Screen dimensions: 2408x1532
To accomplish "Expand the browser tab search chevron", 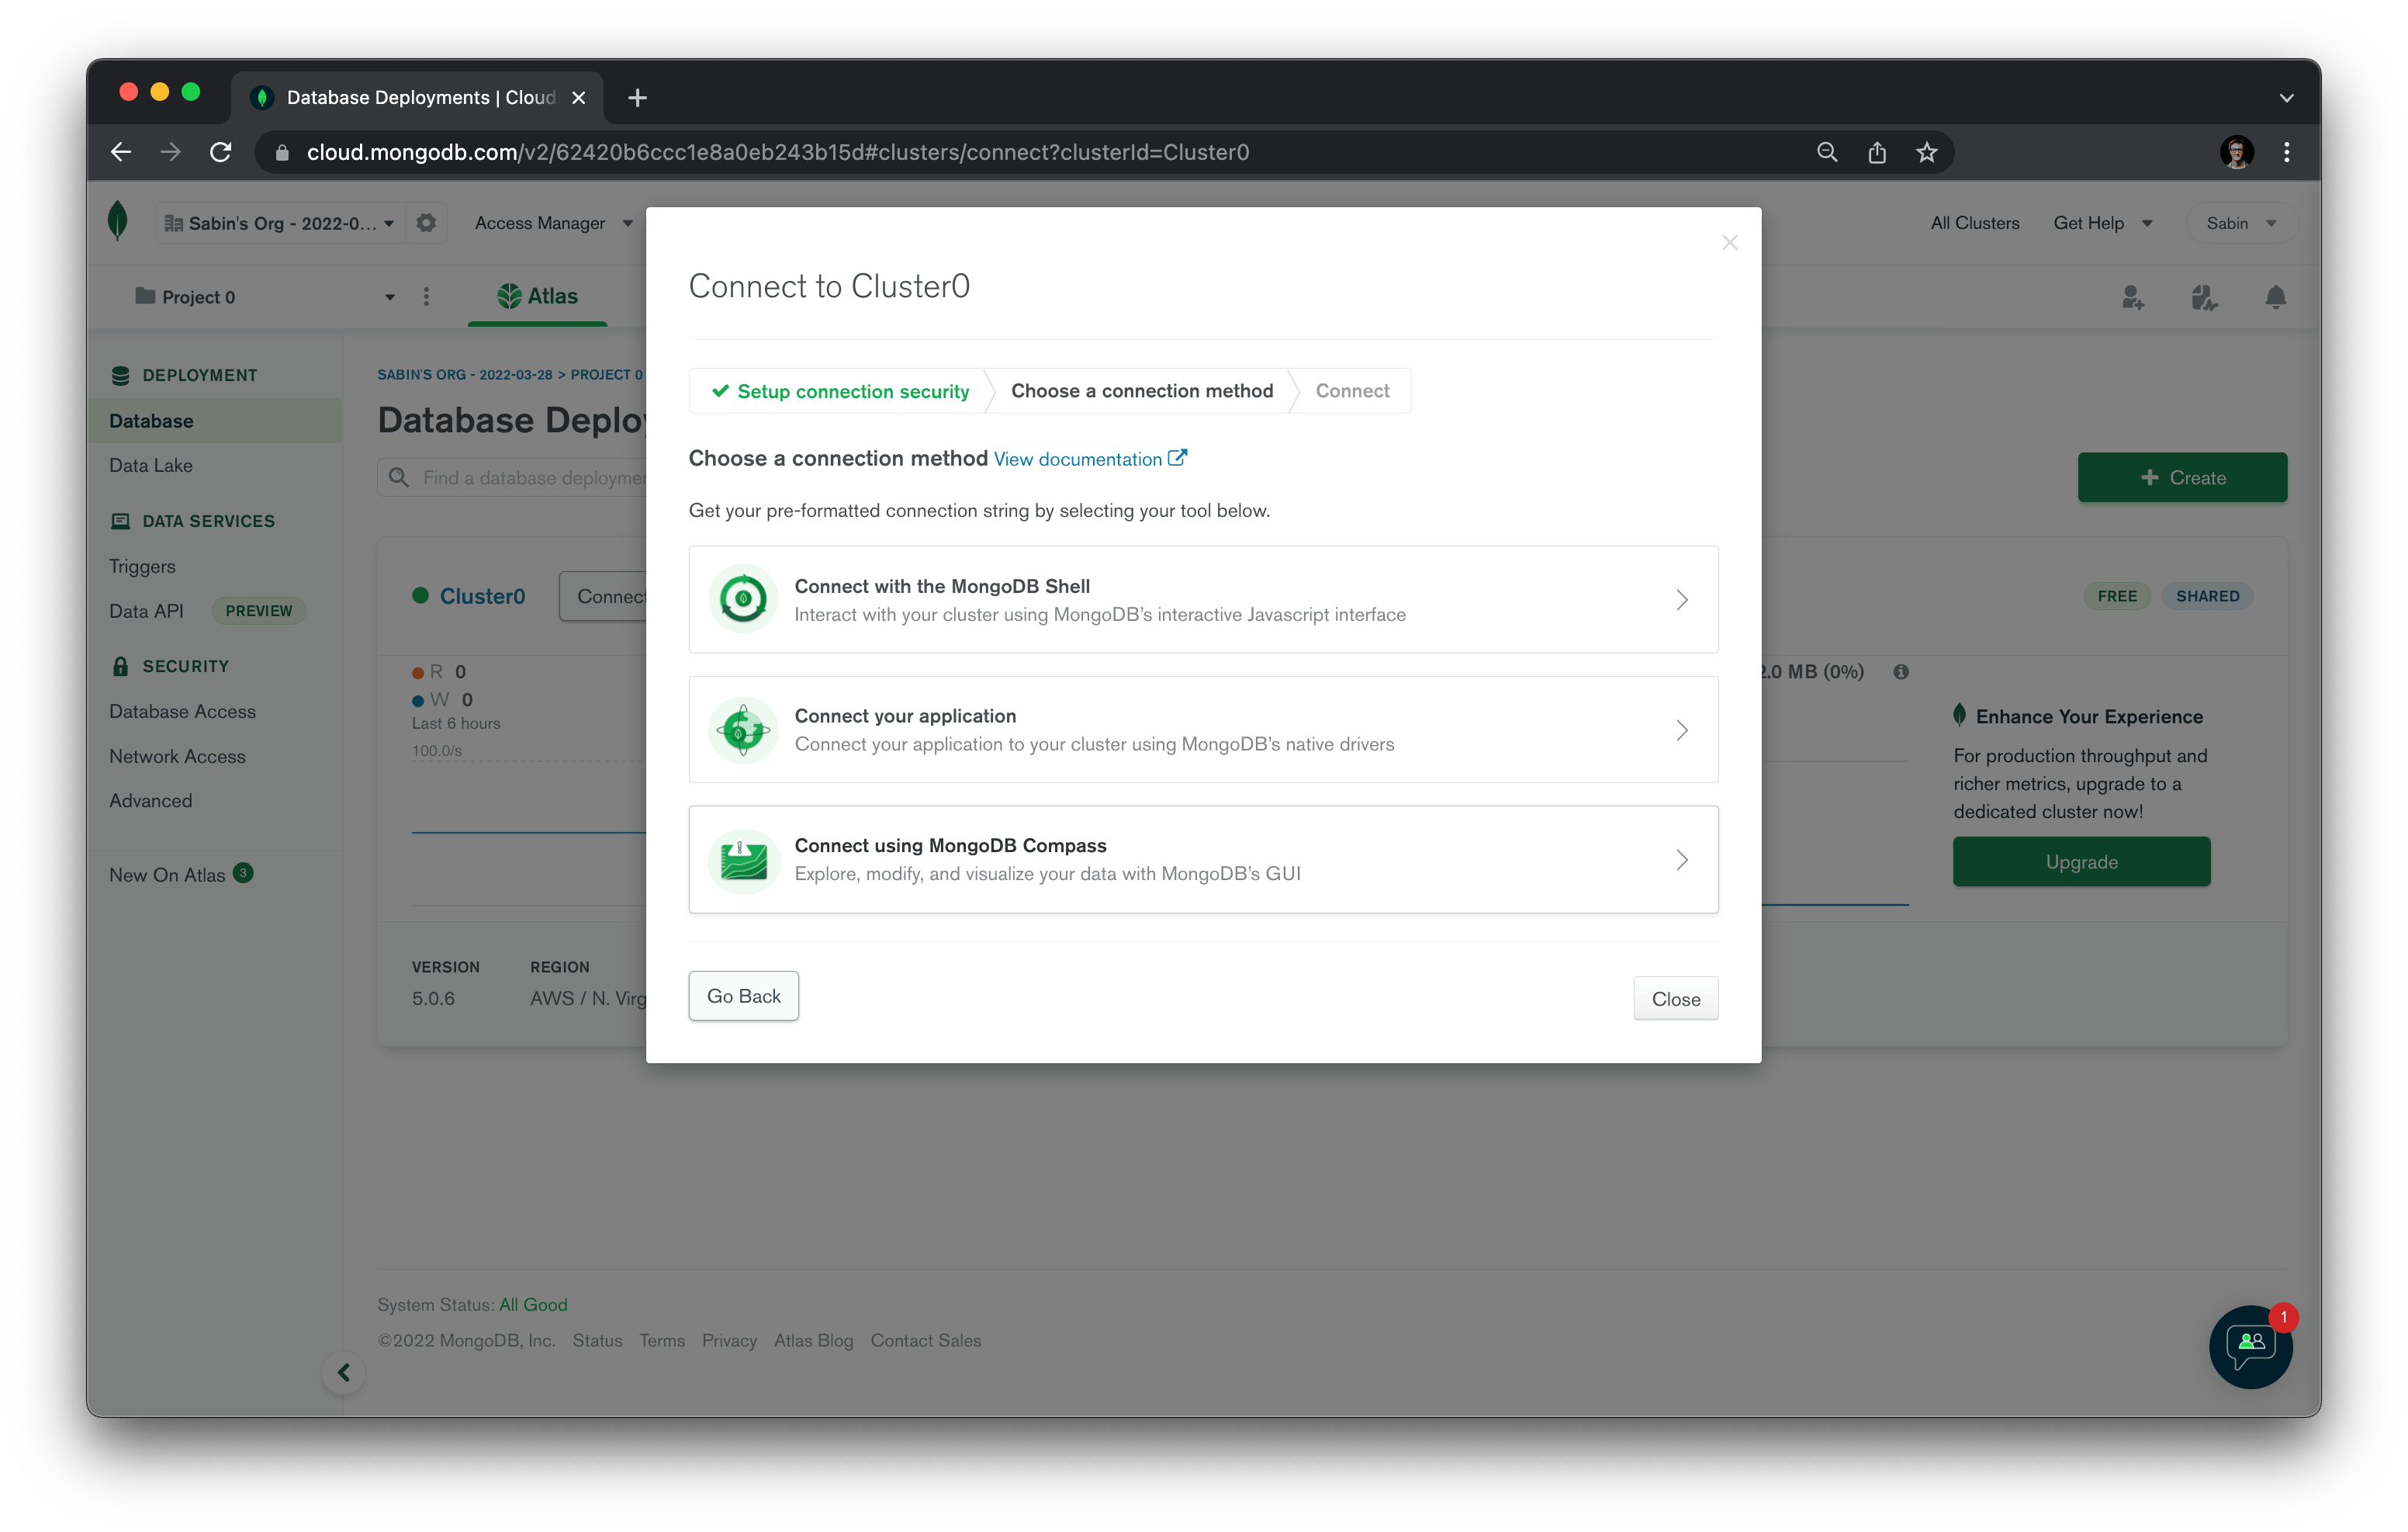I will pyautogui.click(x=2286, y=98).
